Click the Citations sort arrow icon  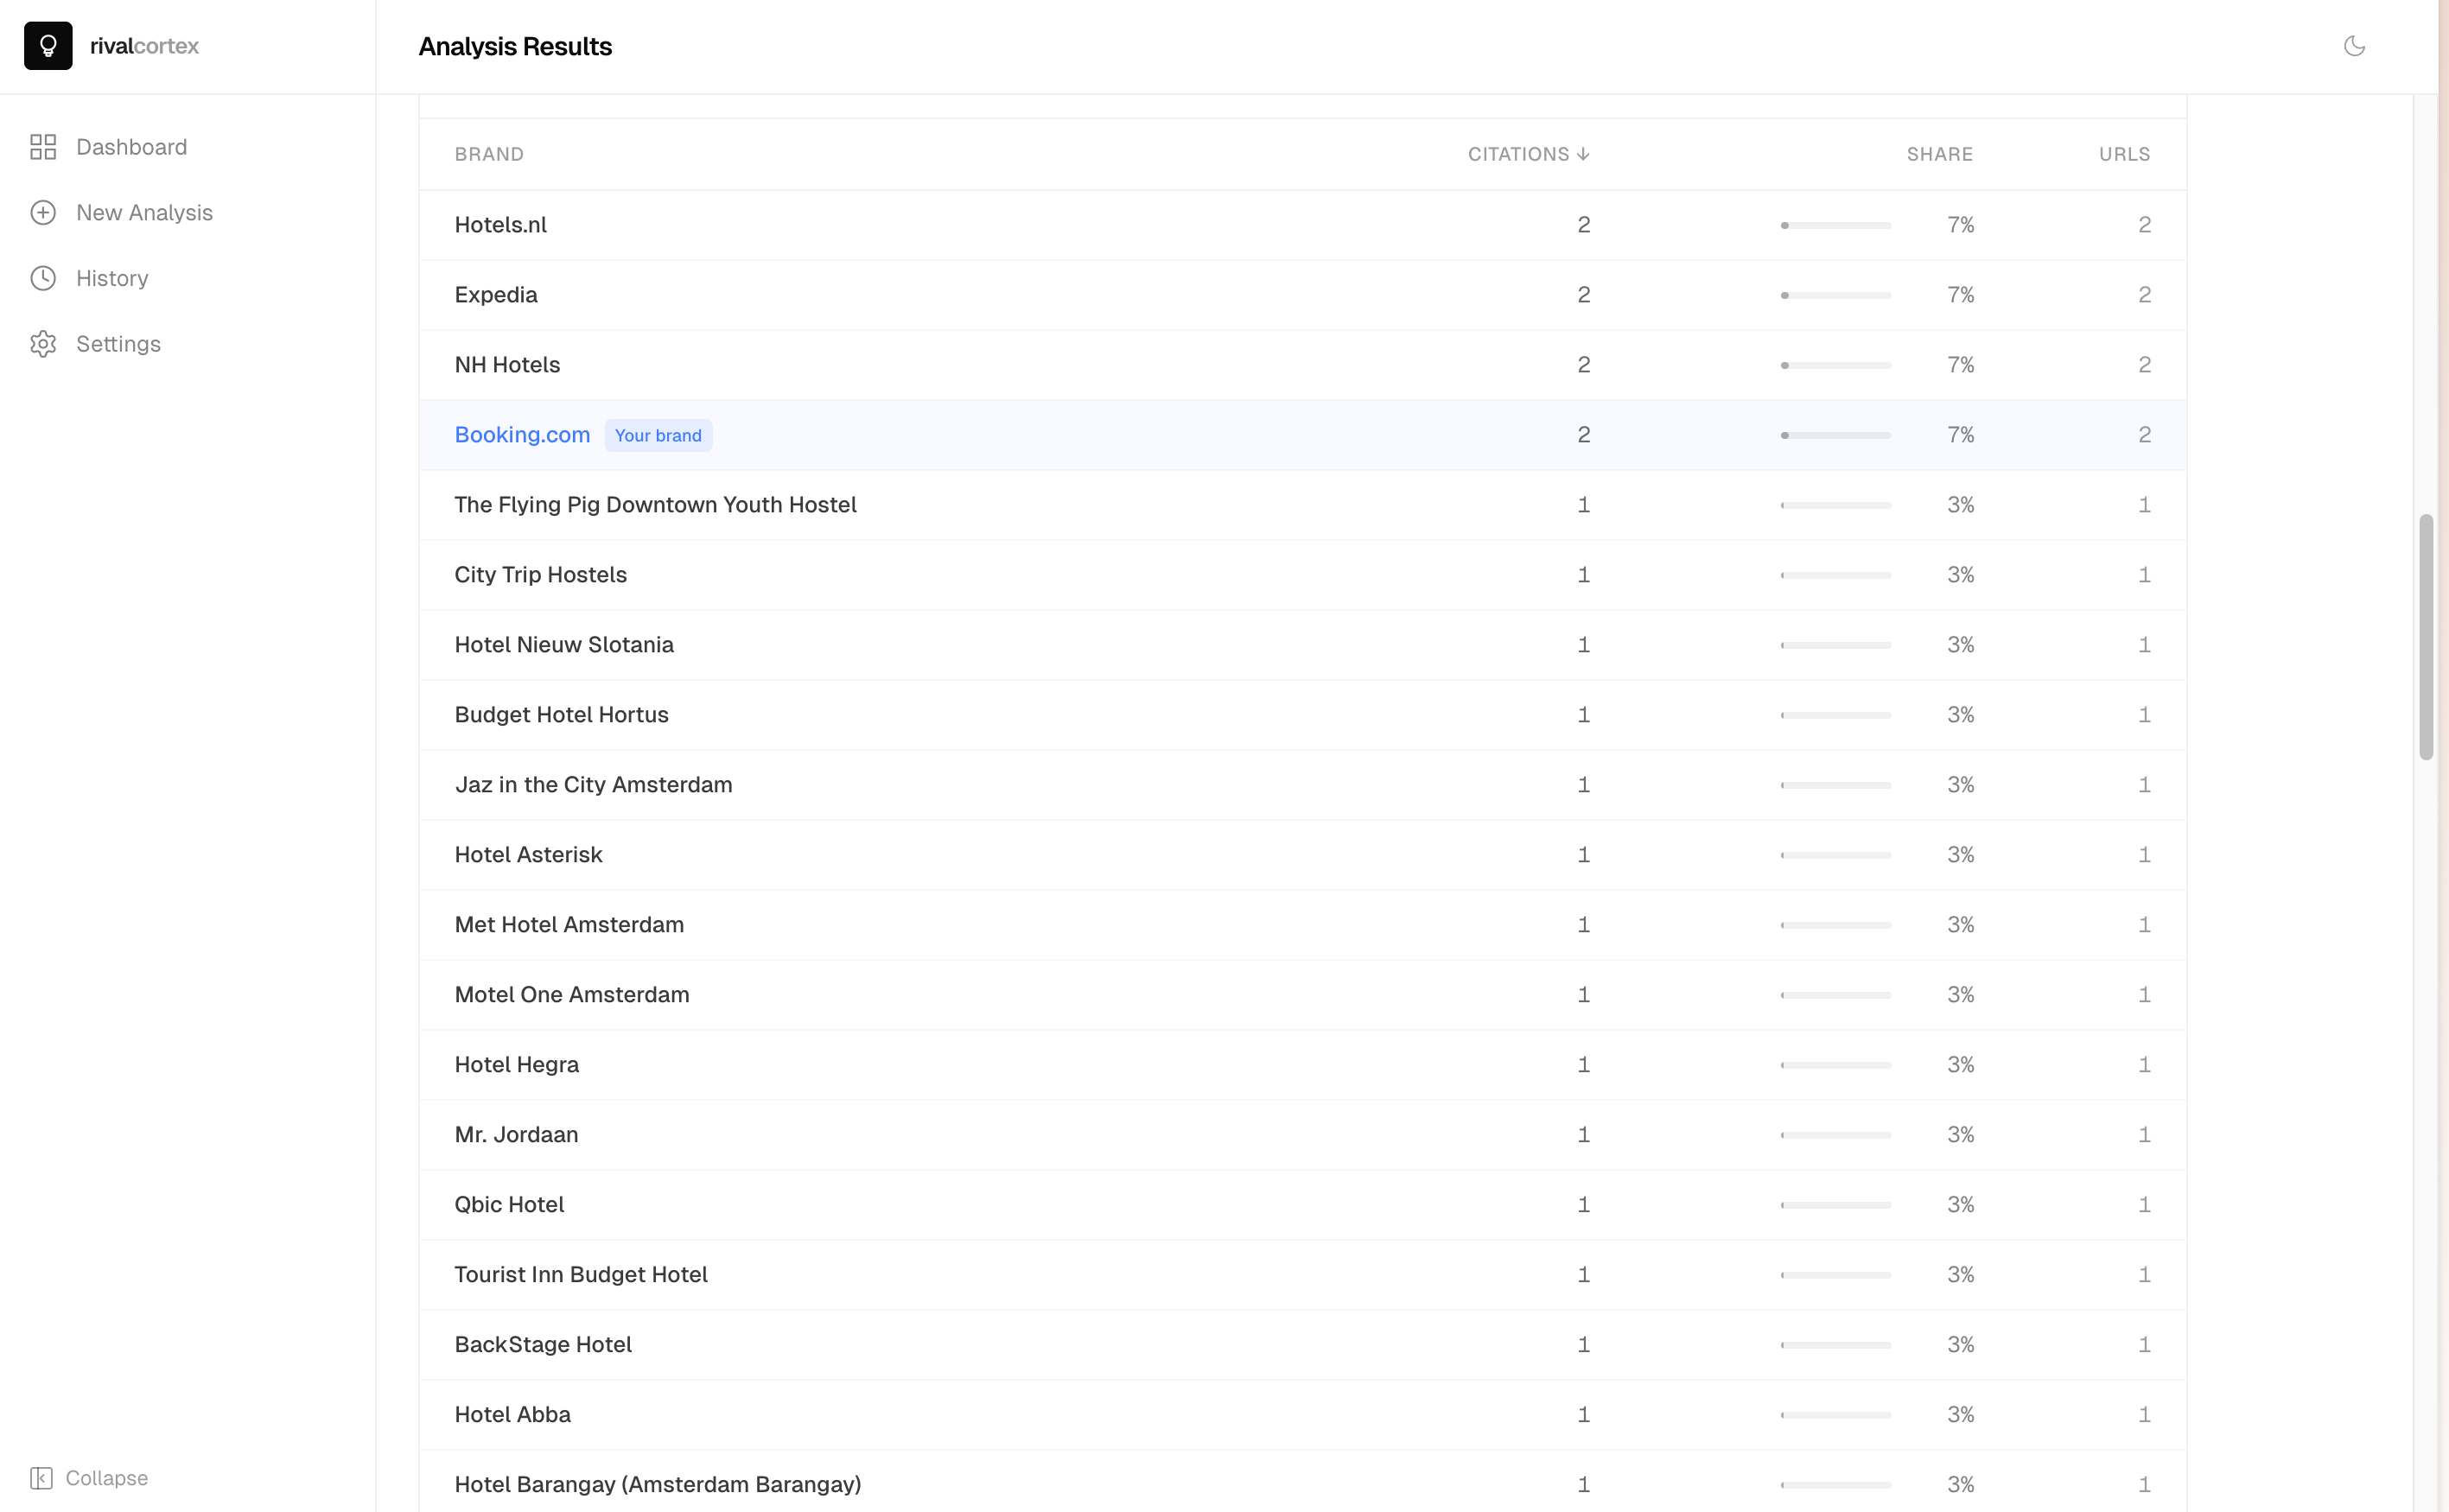pyautogui.click(x=1583, y=154)
